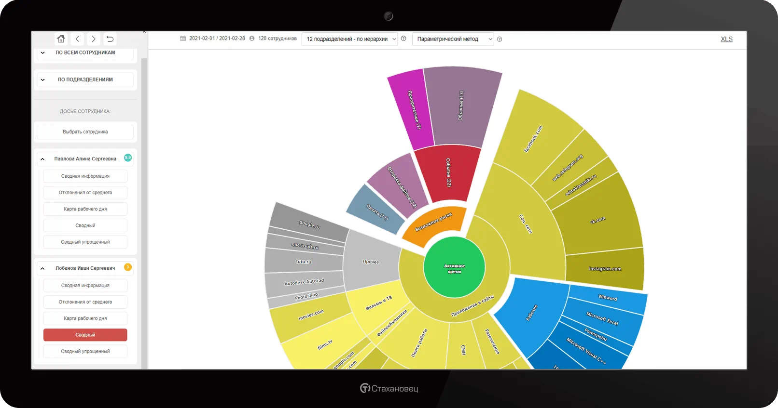Select the instagram.com chart segment
Viewport: 778px width, 408px height.
[x=605, y=268]
